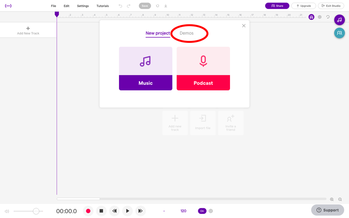Open the Tutorials menu

click(103, 6)
